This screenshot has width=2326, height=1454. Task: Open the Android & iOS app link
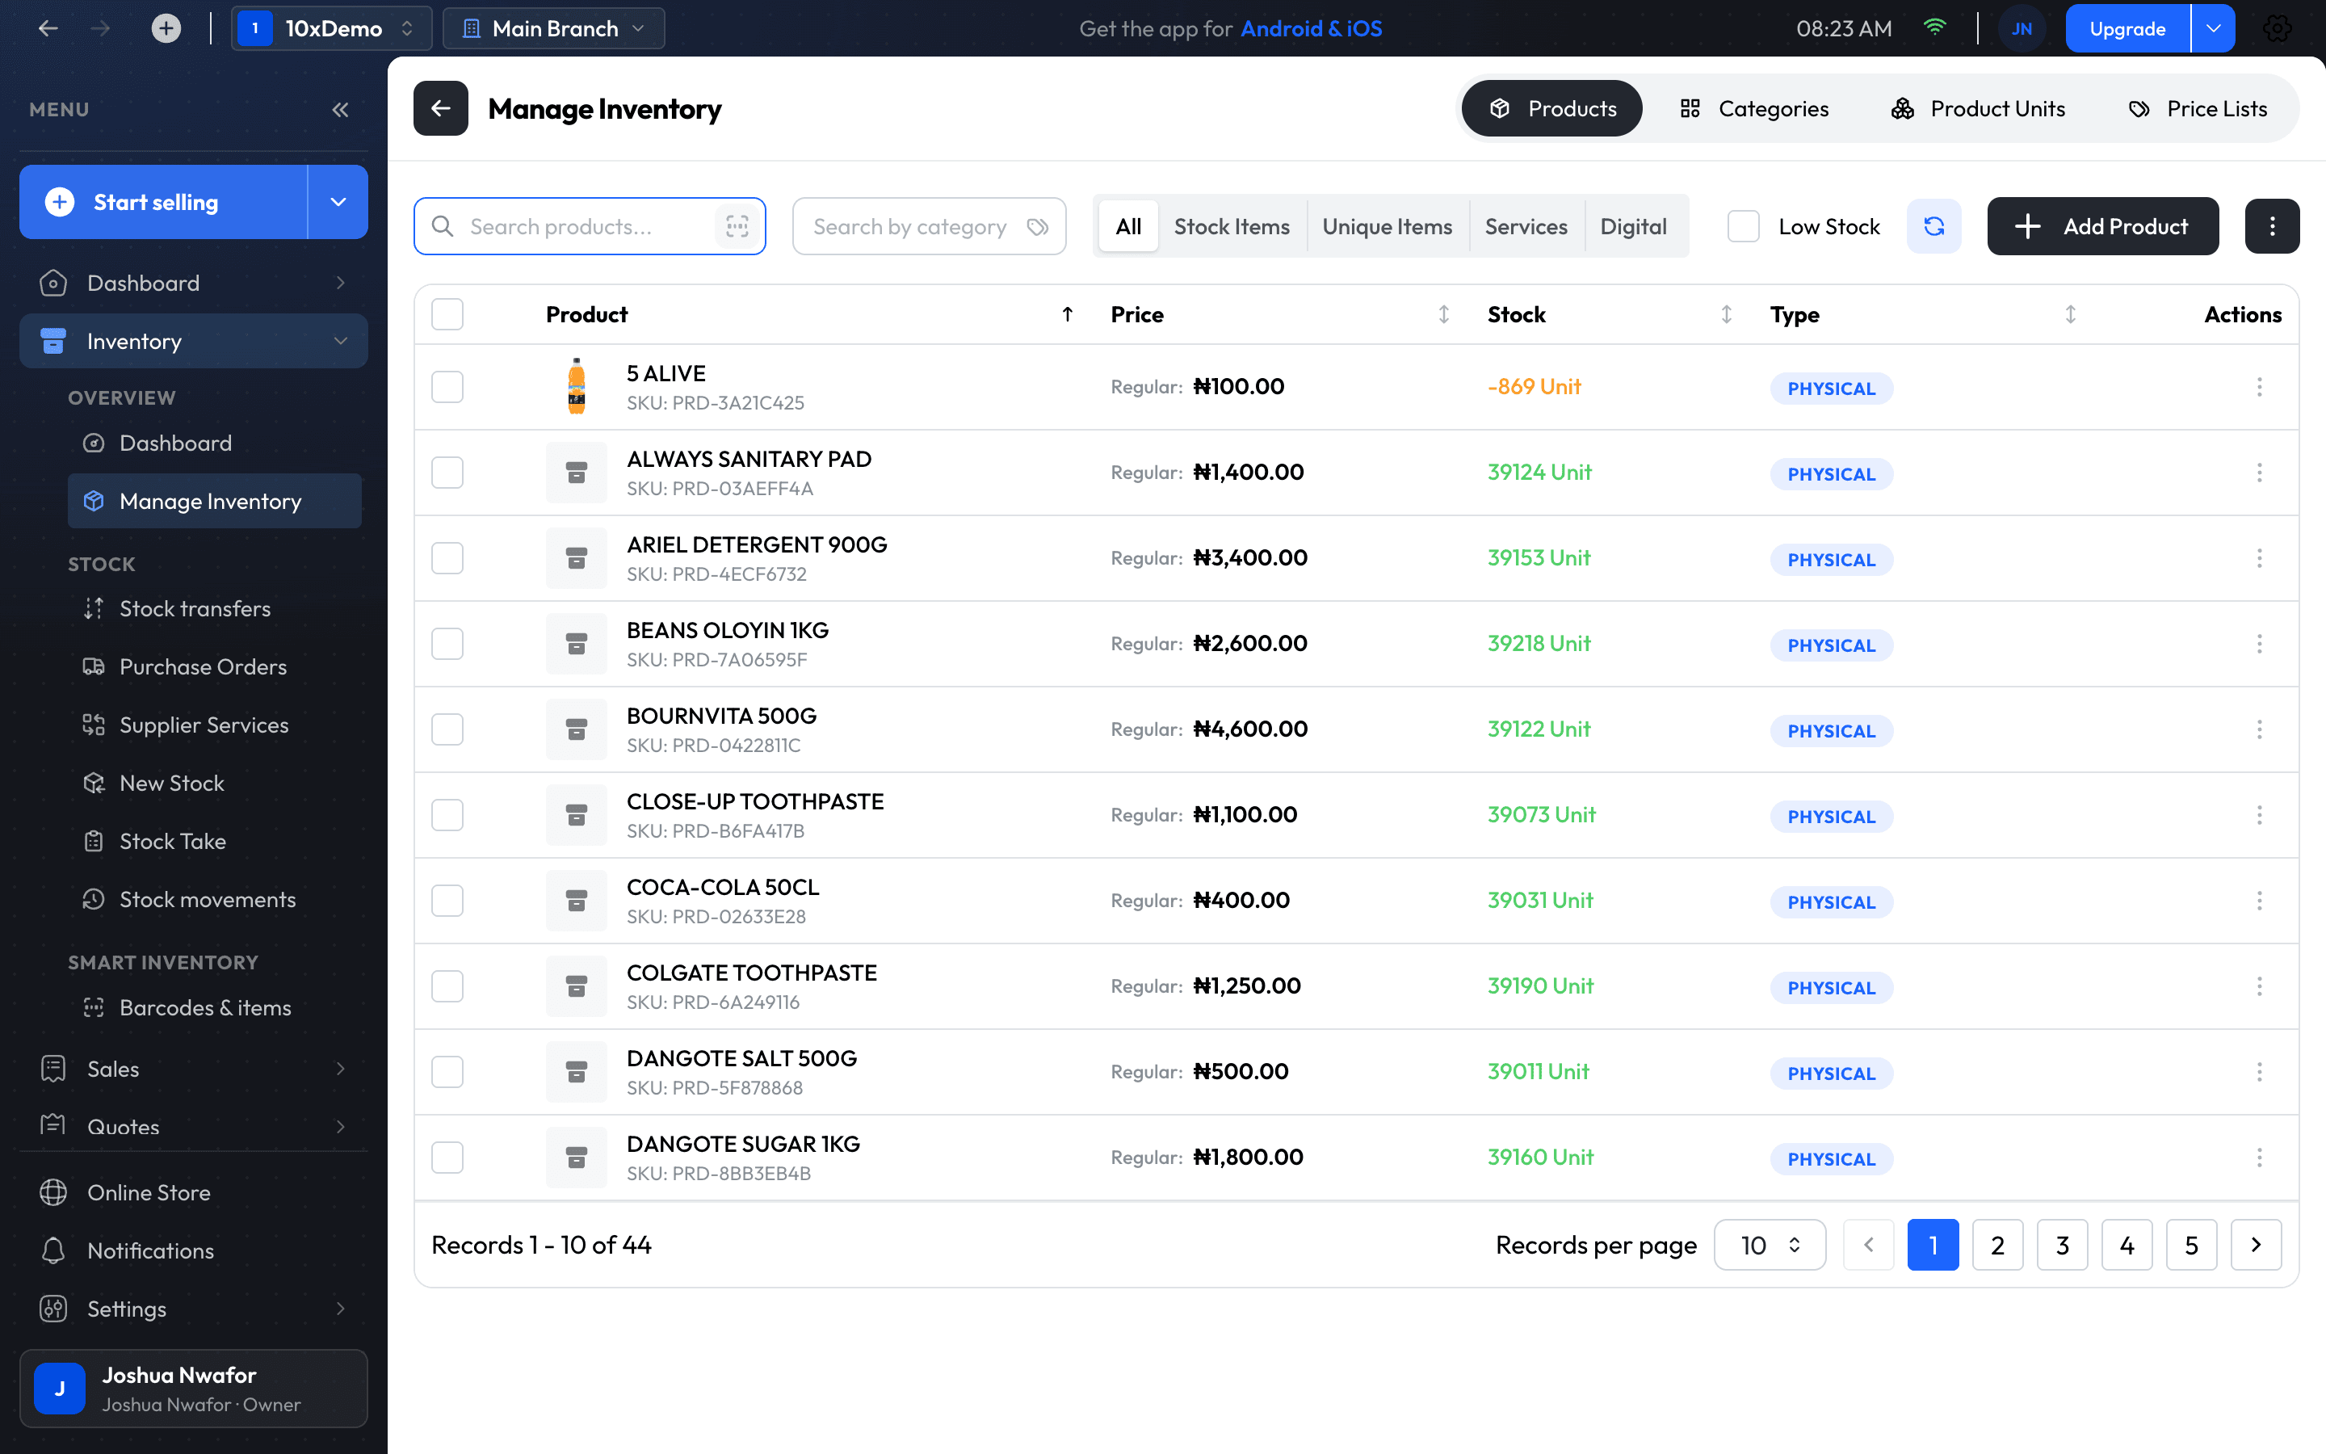1311,29
